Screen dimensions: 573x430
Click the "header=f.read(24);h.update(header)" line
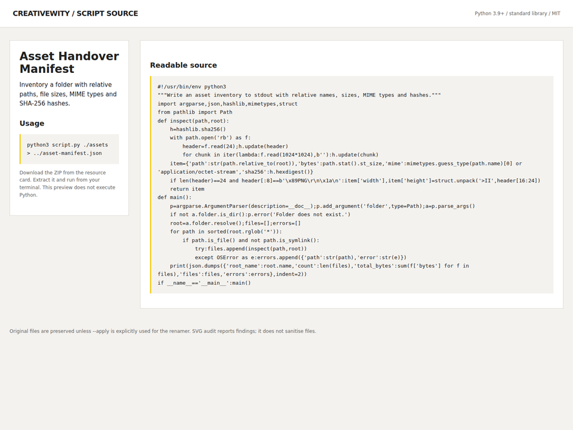click(x=235, y=147)
